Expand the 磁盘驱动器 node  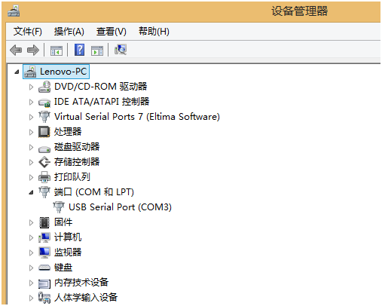[x=31, y=147]
